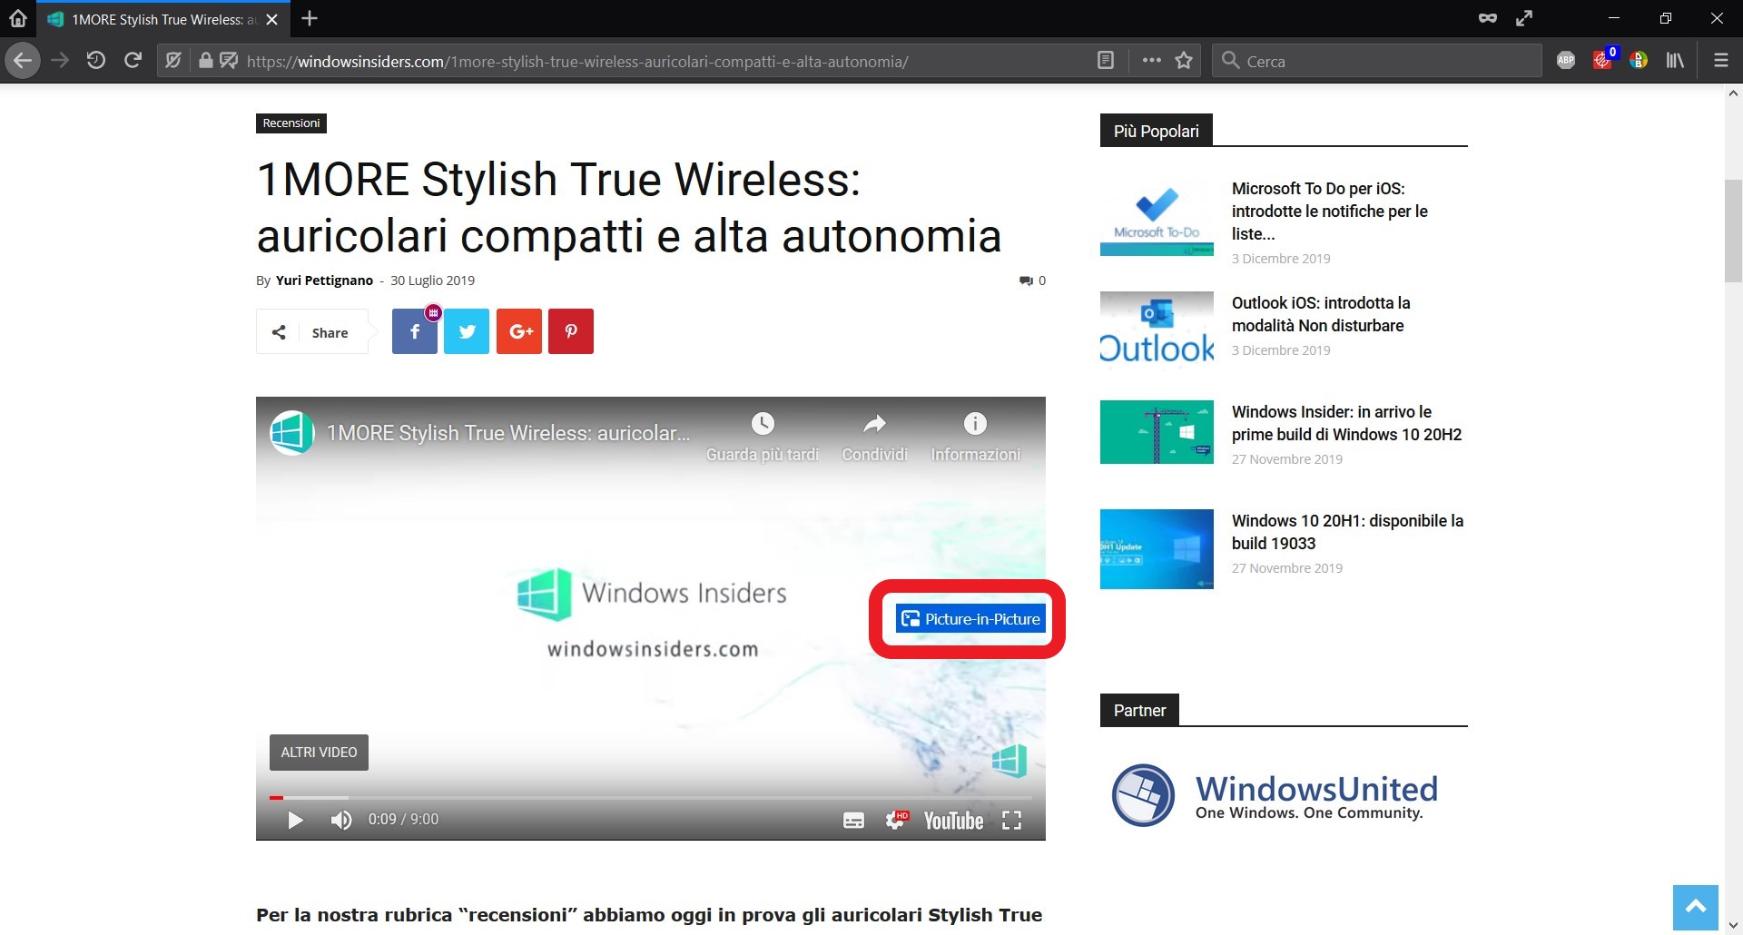The height and width of the screenshot is (935, 1743).
Task: Open Outlook iOS Non disturbare article
Action: point(1321,314)
